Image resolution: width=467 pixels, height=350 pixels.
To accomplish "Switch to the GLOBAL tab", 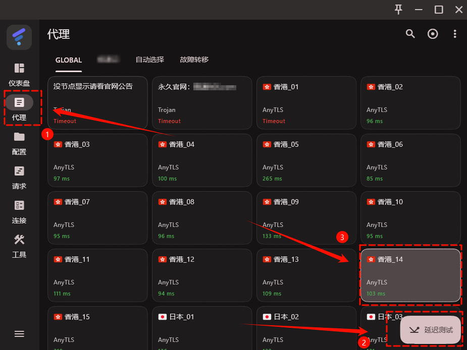I will (x=69, y=60).
